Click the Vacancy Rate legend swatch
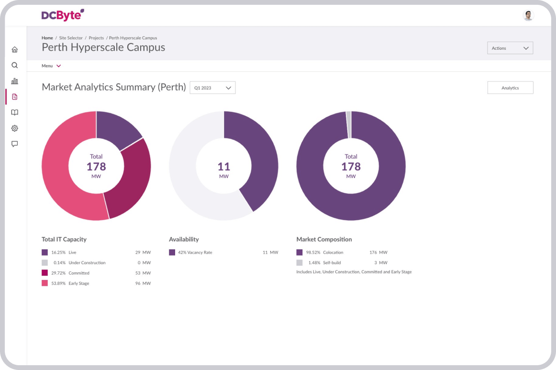The image size is (556, 370). [172, 252]
